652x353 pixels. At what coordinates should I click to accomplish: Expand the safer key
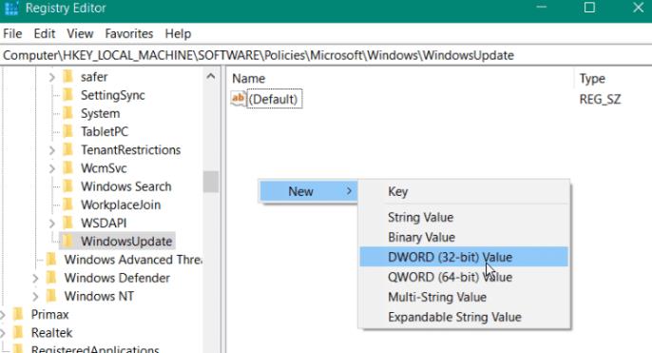pyautogui.click(x=52, y=77)
